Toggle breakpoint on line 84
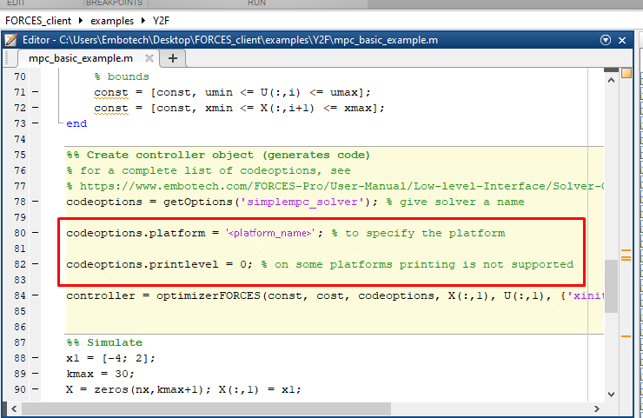The height and width of the screenshot is (418, 643). (x=35, y=296)
